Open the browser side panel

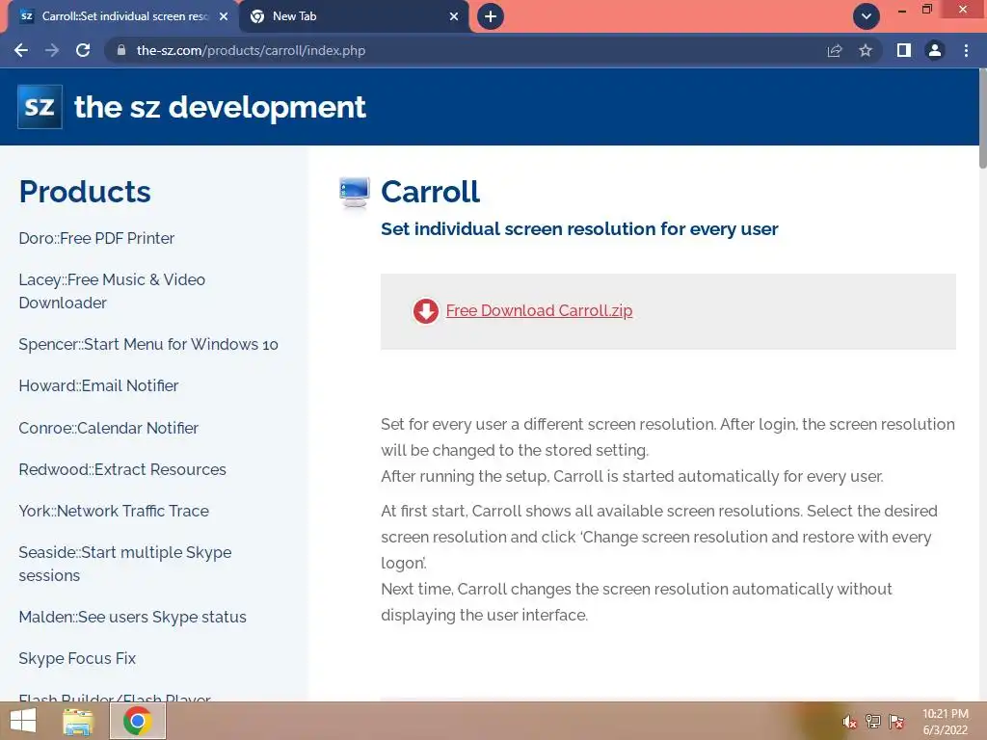pyautogui.click(x=904, y=50)
